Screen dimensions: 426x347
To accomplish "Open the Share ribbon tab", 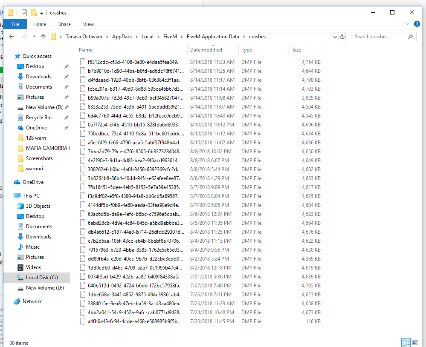I will 64,24.
